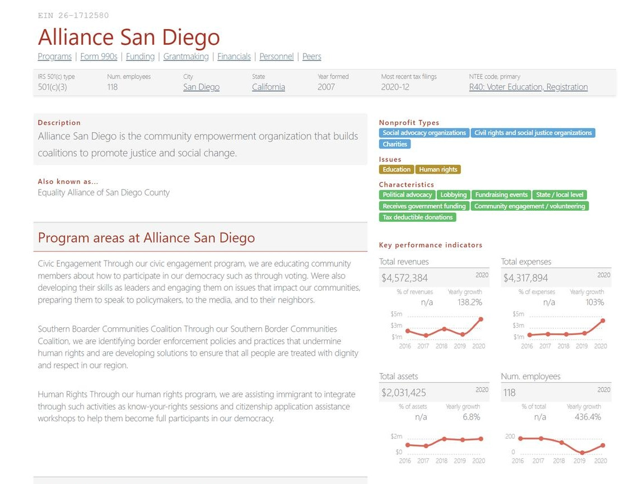The width and height of the screenshot is (620, 484).
Task: Follow the San Diego city link
Action: (201, 87)
